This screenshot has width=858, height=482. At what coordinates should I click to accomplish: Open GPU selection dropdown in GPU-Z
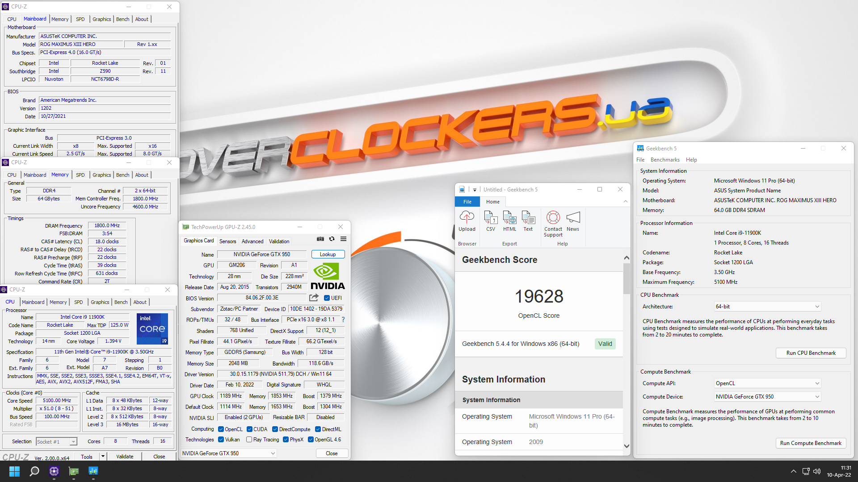[228, 453]
